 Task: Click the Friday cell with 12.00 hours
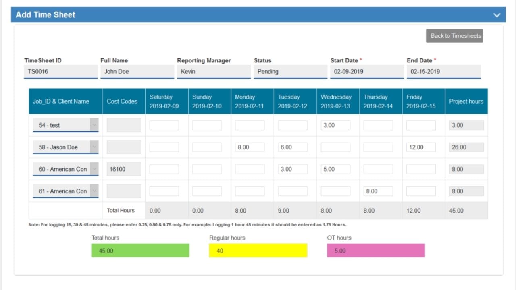(x=421, y=147)
